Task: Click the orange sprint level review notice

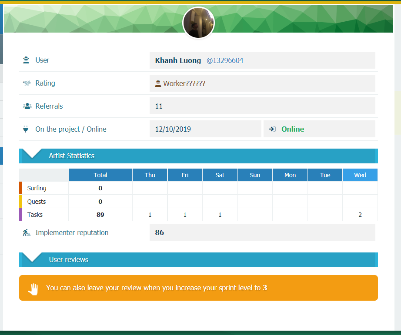Action: click(x=198, y=288)
